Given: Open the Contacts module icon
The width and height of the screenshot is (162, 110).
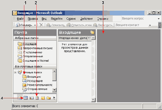Looking at the screenshot, I should pos(31,98).
